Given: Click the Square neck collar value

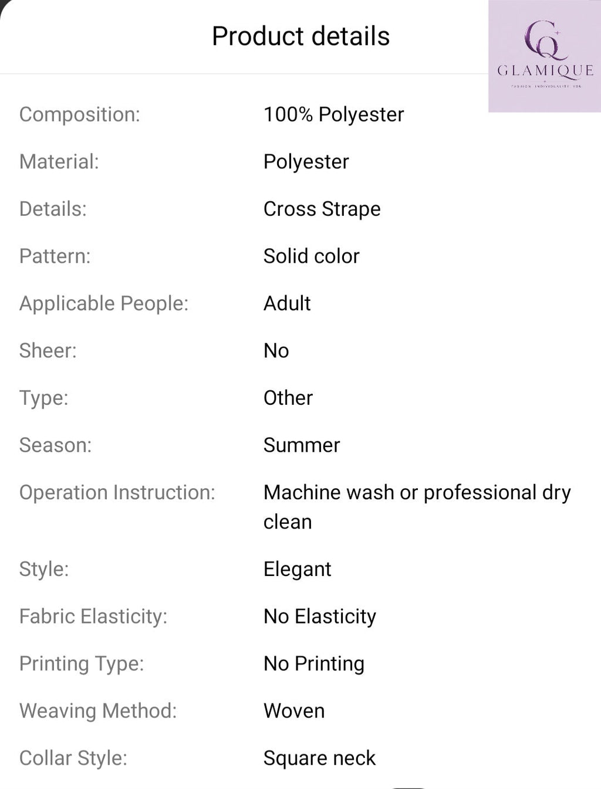Looking at the screenshot, I should click(319, 758).
